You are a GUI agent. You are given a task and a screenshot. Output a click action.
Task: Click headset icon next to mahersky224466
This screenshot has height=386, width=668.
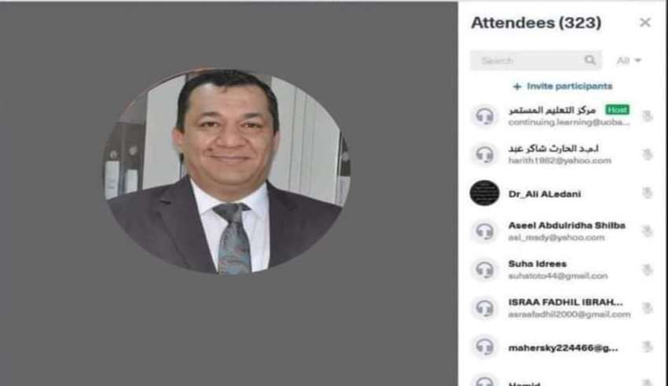484,347
